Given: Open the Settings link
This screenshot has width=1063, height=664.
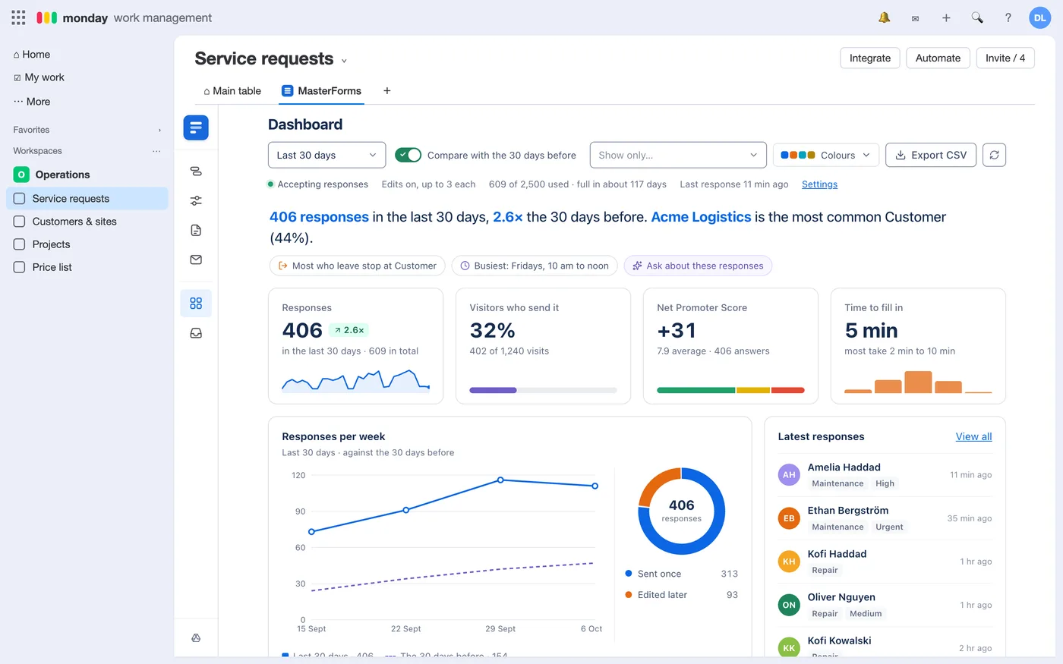Looking at the screenshot, I should tap(819, 184).
